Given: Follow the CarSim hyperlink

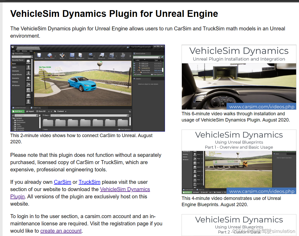Looking at the screenshot, I should 62,182.
